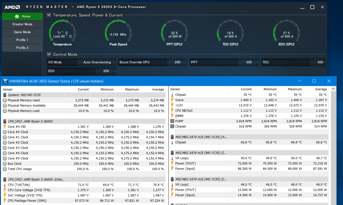Click the HWiNFO vertical scrollbar track

(333, 148)
